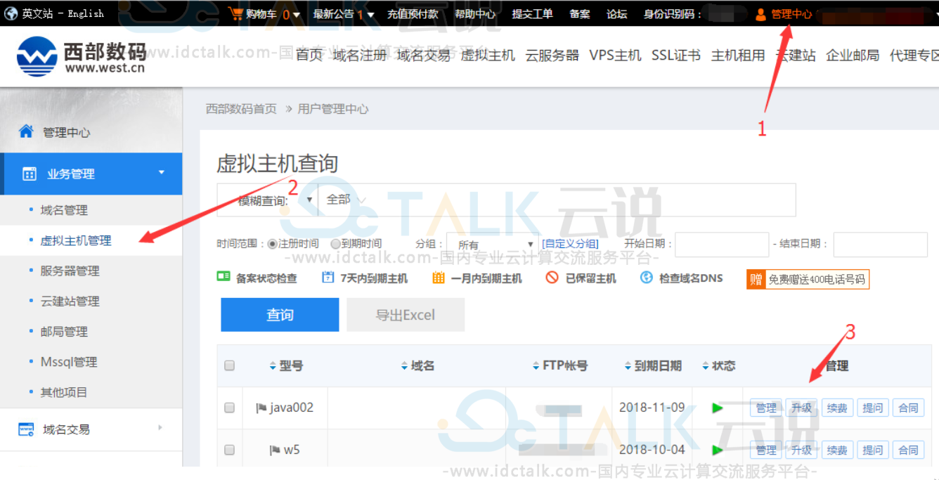
Task: Click the globe icon beside 英文站 - English
Action: click(x=11, y=13)
